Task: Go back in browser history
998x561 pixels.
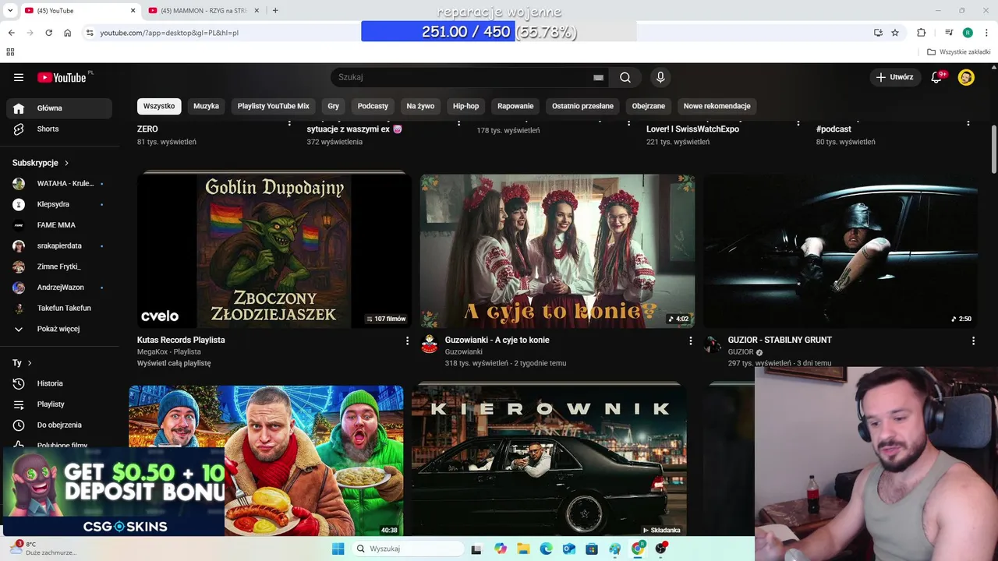Action: (11, 33)
